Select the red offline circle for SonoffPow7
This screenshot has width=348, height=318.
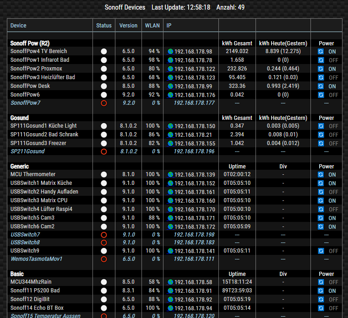(x=104, y=103)
